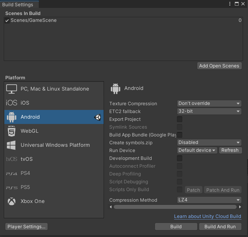Image resolution: width=248 pixels, height=237 pixels.
Task: Open the Run Device dropdown
Action: [x=197, y=150]
